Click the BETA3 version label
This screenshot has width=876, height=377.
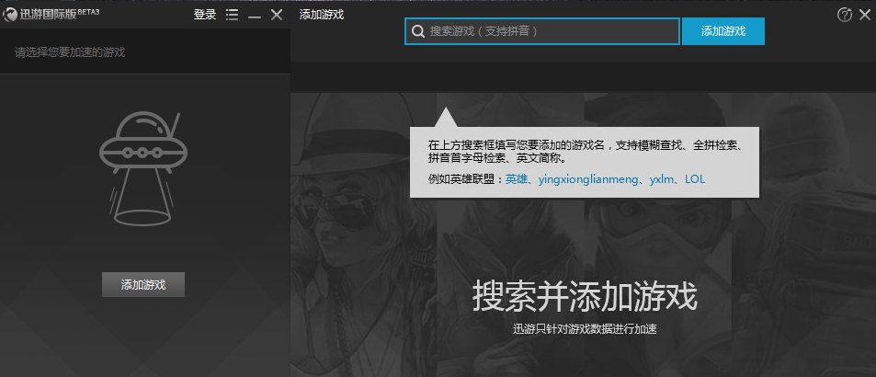(x=88, y=12)
